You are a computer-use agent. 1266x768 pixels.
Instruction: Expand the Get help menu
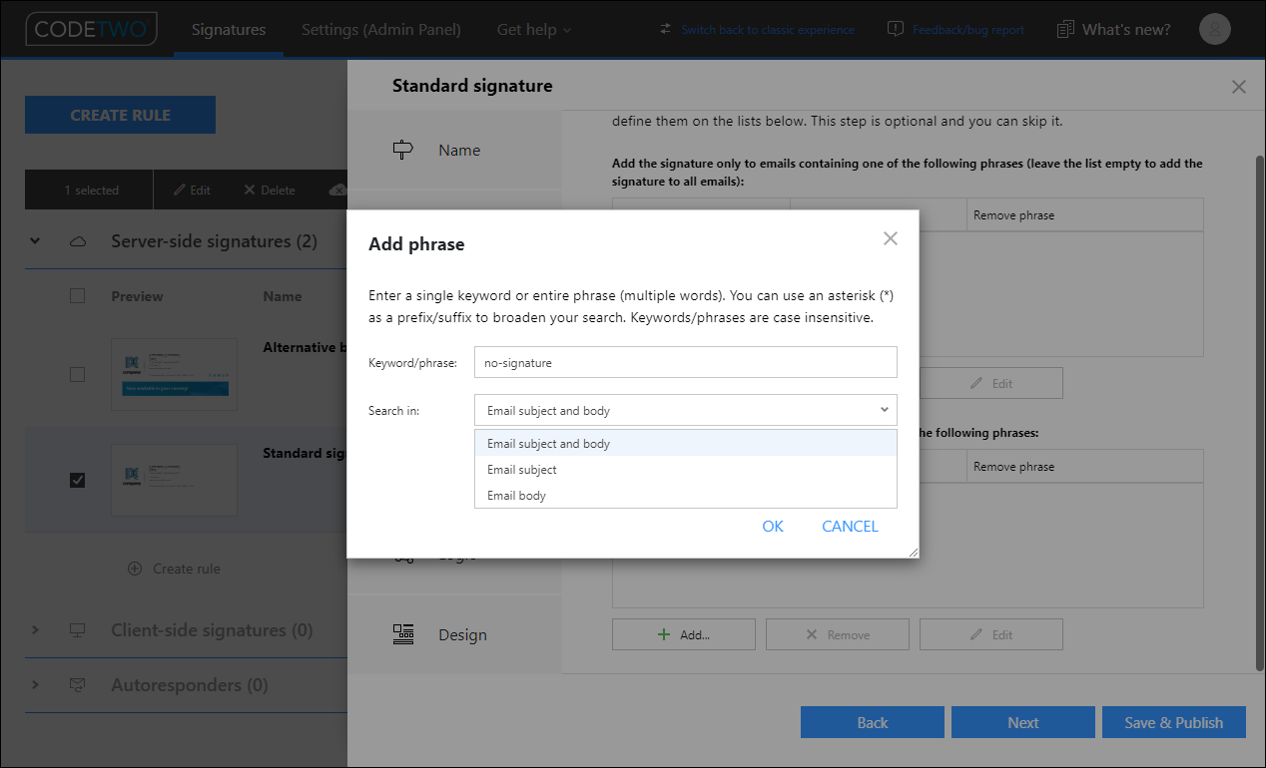pos(534,29)
